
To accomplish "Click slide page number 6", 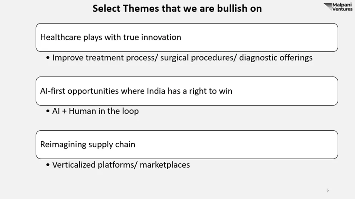I will click(327, 190).
